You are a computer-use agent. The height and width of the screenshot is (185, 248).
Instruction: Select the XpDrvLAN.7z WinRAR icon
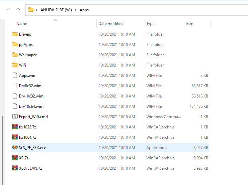point(15,168)
